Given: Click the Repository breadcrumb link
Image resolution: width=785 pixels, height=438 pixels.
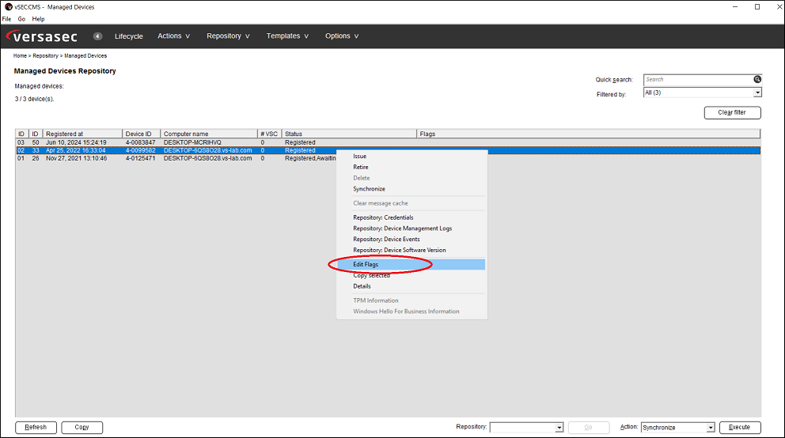Looking at the screenshot, I should (x=46, y=56).
